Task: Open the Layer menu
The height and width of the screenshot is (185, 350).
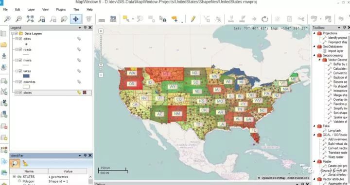Action: click(x=31, y=10)
